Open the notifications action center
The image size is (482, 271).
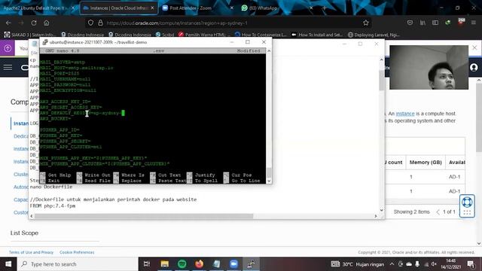[x=471, y=264]
